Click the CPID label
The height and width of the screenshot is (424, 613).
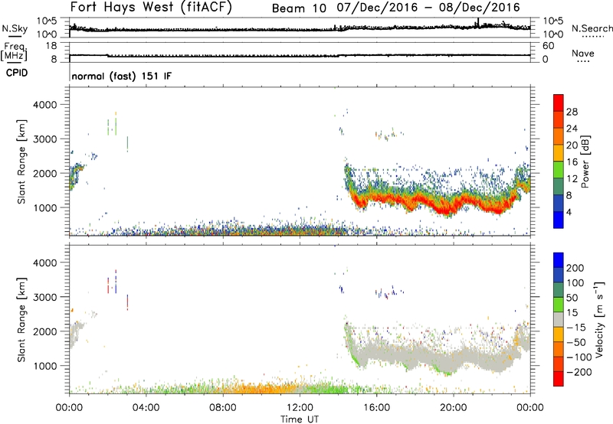[x=17, y=73]
